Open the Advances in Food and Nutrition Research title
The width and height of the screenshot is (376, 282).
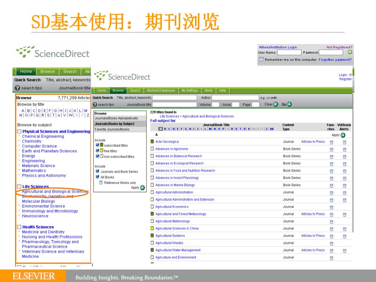coord(185,170)
